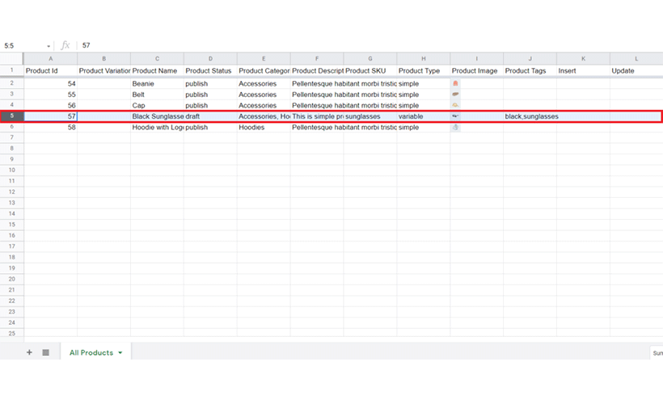The height and width of the screenshot is (400, 663).
Task: Select column E header
Action: tap(264, 58)
